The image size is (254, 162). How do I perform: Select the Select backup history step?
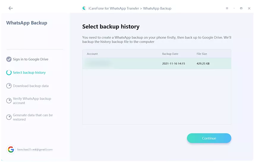29,73
